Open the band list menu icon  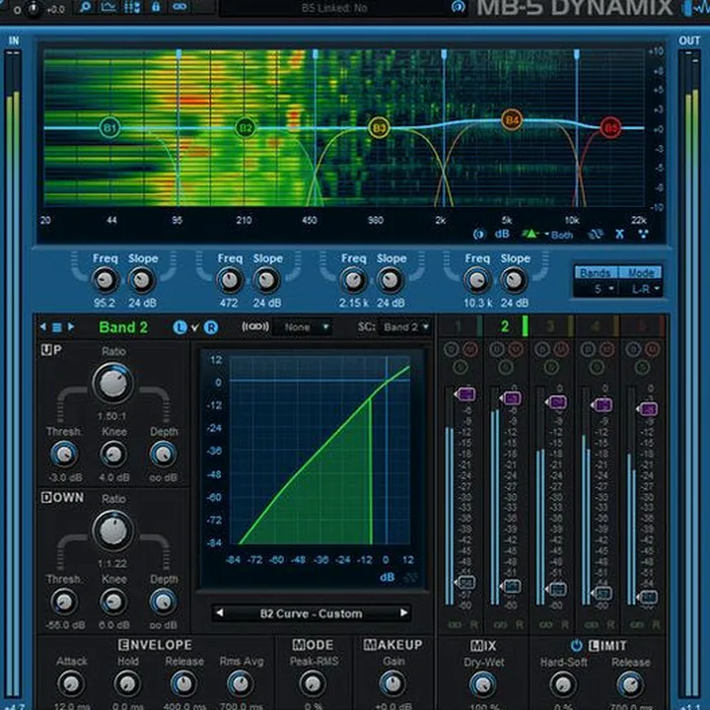coord(57,327)
